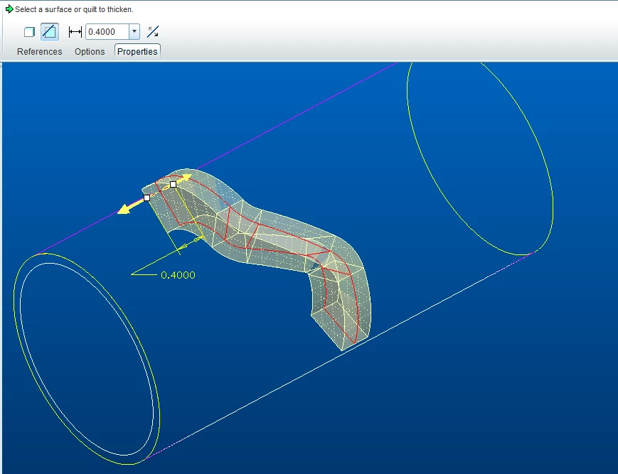Viewport: 618px width, 474px height.
Task: Switch to the Properties tab
Action: click(x=137, y=52)
